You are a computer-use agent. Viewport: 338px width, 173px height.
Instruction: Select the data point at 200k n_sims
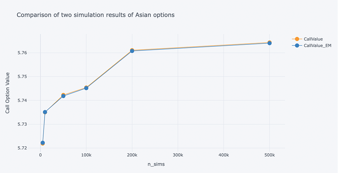coord(132,51)
